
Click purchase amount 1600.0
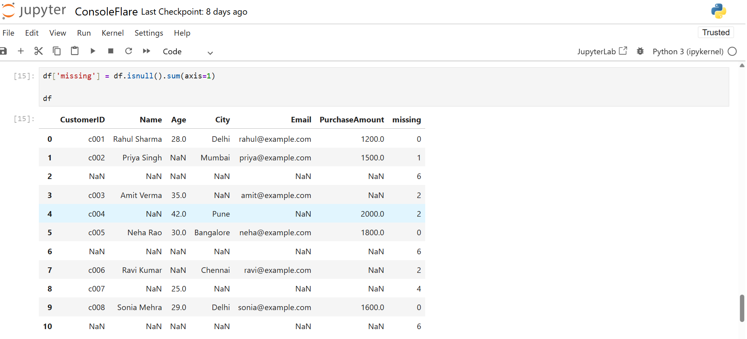point(373,307)
